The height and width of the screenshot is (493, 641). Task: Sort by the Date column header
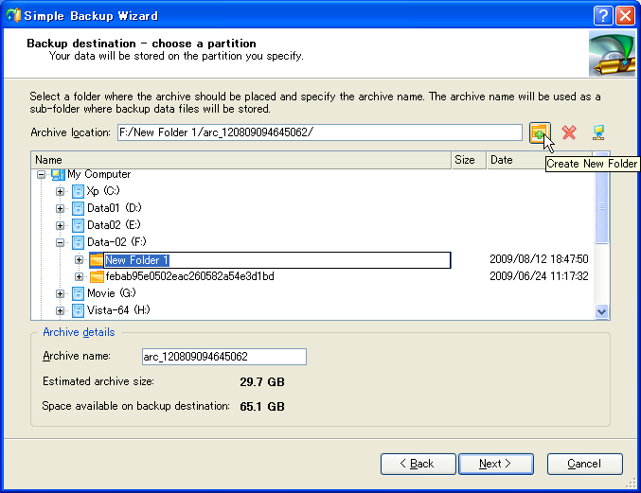(538, 160)
